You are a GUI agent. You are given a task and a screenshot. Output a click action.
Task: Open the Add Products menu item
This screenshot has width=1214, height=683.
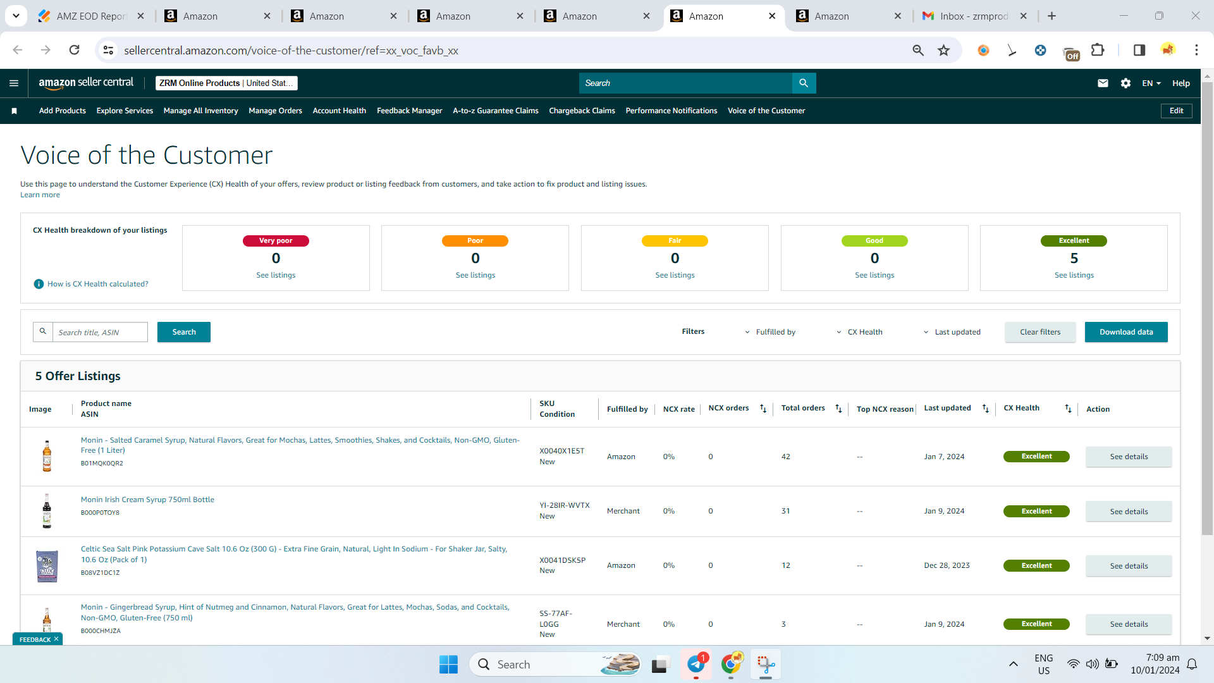(63, 111)
